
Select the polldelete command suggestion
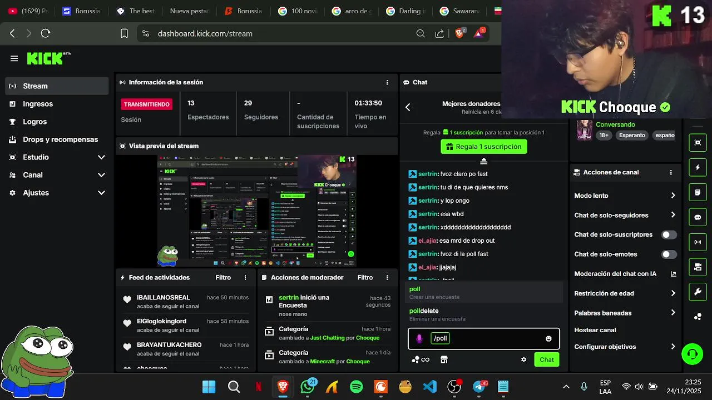click(484, 314)
